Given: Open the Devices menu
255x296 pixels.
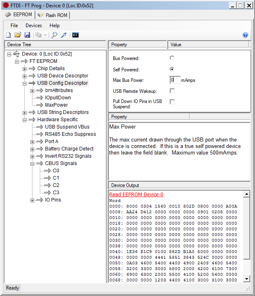Looking at the screenshot, I should pyautogui.click(x=34, y=26).
